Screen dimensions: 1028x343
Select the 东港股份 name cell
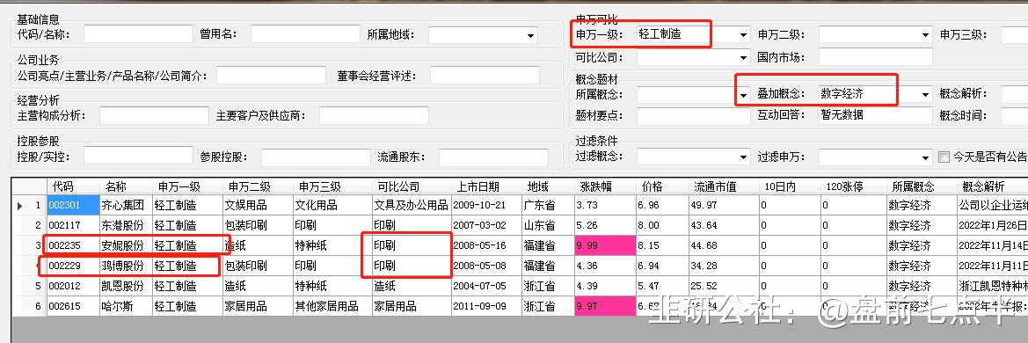tap(126, 226)
